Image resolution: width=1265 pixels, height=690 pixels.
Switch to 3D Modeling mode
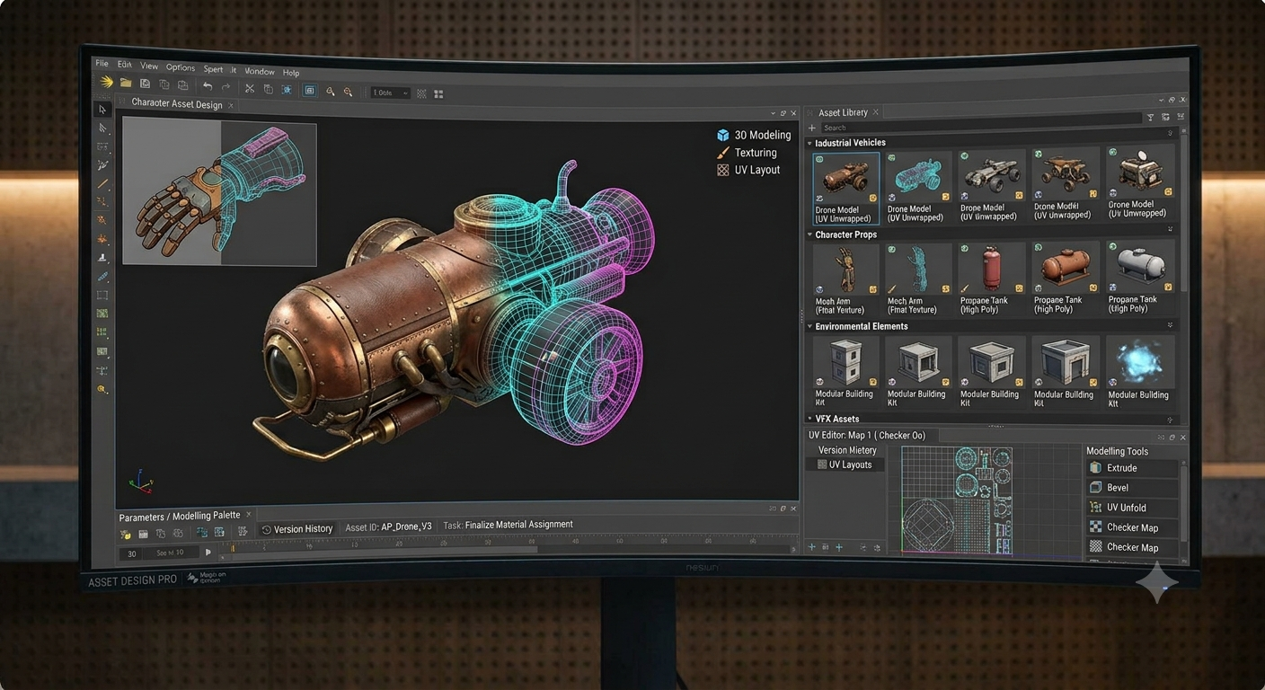[x=754, y=135]
